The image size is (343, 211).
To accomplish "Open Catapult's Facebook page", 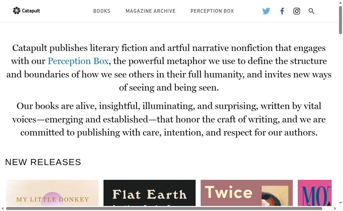I will 282,11.
